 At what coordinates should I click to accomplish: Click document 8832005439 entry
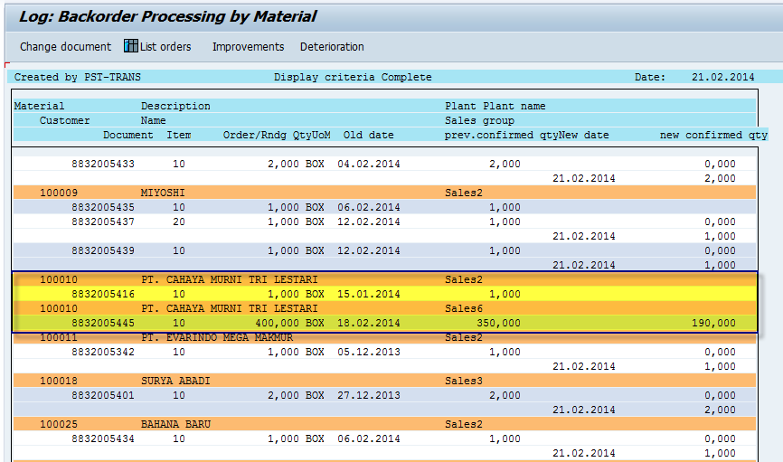(103, 250)
